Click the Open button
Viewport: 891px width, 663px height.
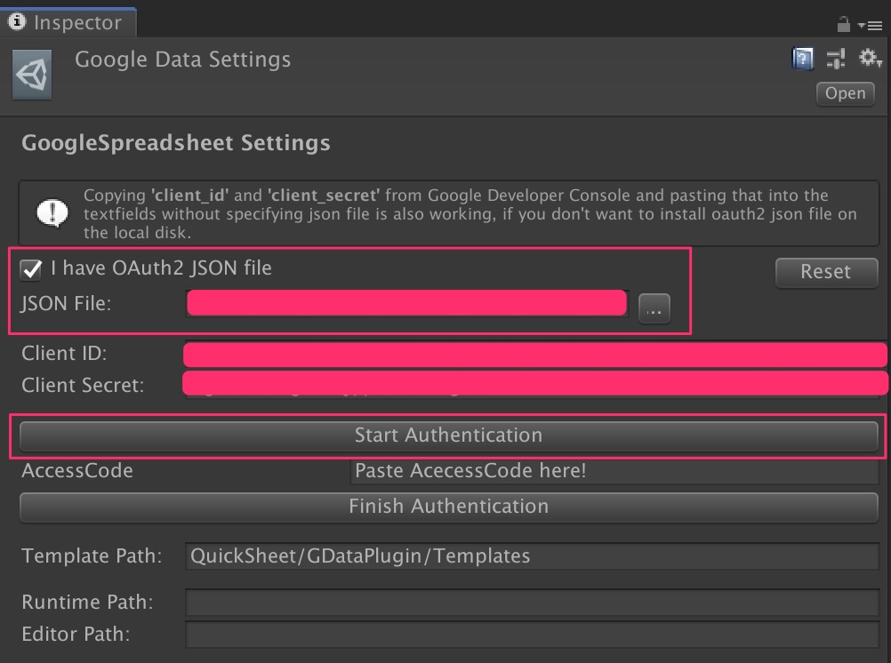tap(845, 93)
